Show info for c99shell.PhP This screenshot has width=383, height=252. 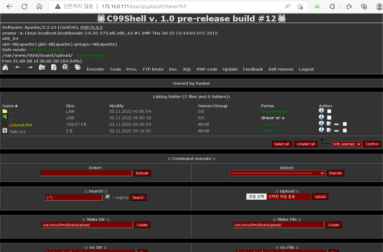(x=322, y=124)
